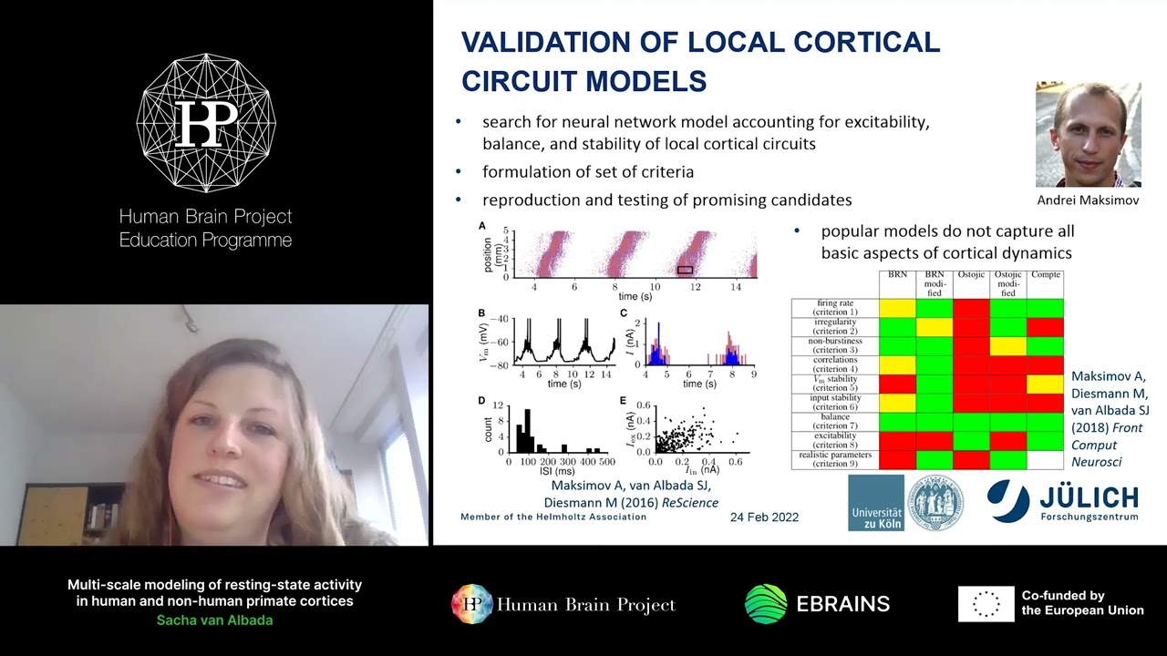Click the slide title 'VALIDATION OF LOCAL CORTICAL'
The width and height of the screenshot is (1167, 656).
pyautogui.click(x=700, y=42)
